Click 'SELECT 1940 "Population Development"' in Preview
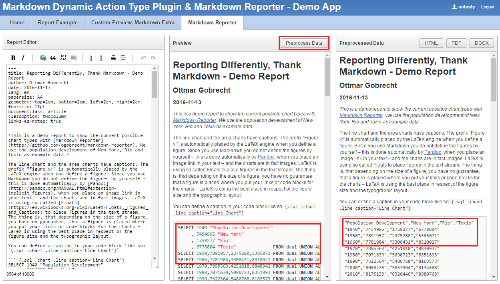The image size is (500, 284). click(225, 228)
